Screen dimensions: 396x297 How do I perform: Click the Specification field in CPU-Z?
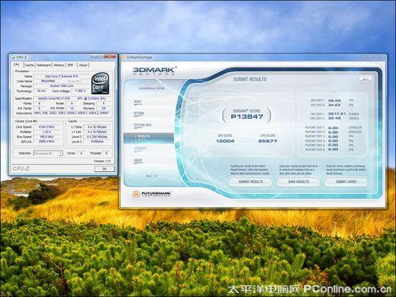[73, 98]
